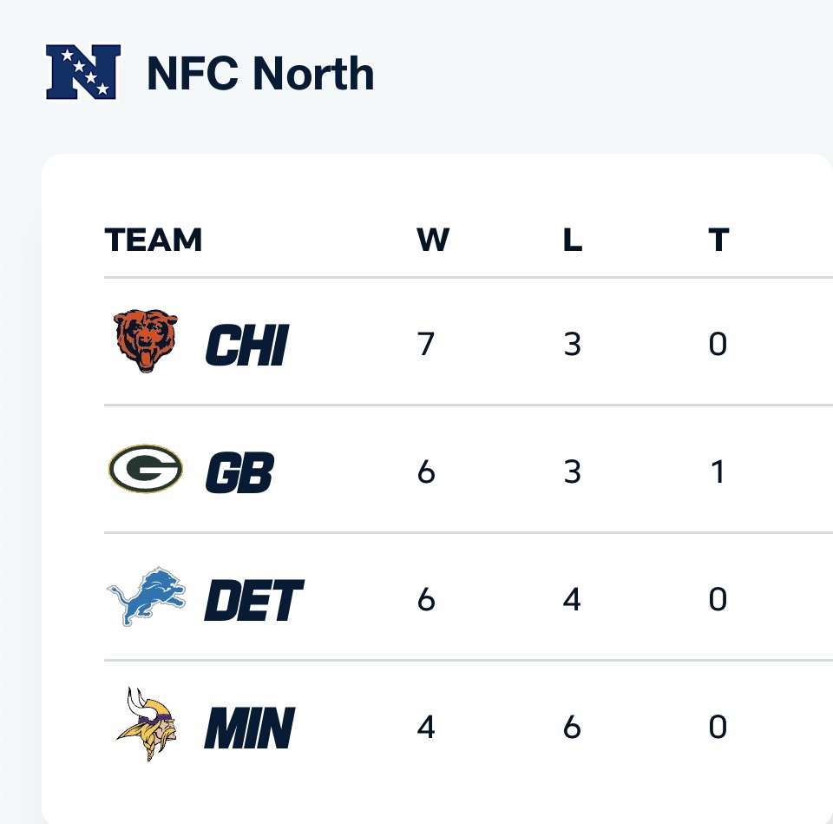Screen dimensions: 833x824
Task: Click the Green Bay Packers logo
Action: coord(146,470)
